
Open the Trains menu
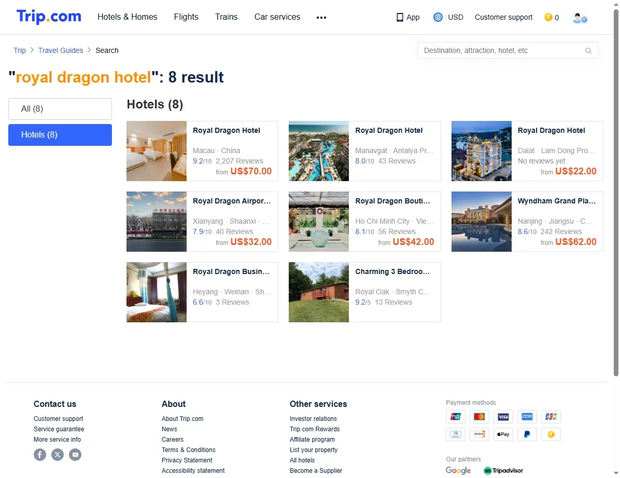coord(226,17)
